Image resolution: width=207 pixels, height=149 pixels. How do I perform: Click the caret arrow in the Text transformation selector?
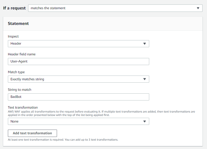pos(144,121)
